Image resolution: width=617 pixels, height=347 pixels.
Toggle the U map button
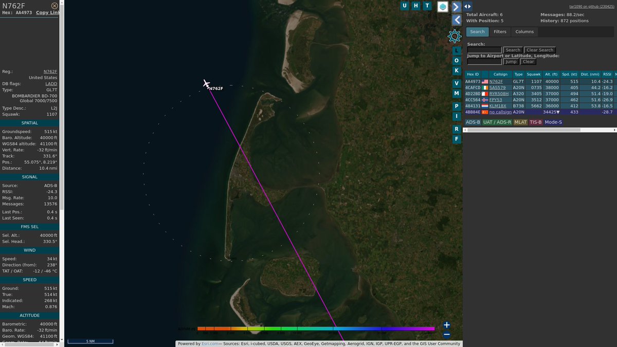coord(405,6)
